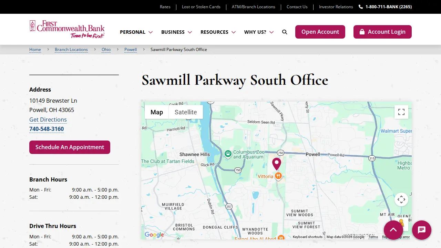Image resolution: width=441 pixels, height=248 pixels.
Task: Click the red branch location map pin
Action: point(277,164)
